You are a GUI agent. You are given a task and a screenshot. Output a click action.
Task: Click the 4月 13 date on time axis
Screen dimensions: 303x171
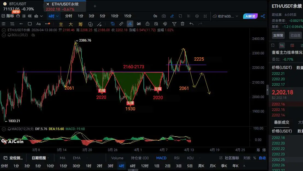pyautogui.click(x=189, y=150)
